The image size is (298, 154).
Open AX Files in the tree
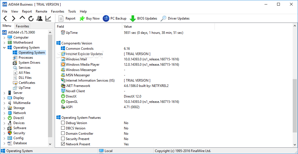pyautogui.click(x=24, y=72)
